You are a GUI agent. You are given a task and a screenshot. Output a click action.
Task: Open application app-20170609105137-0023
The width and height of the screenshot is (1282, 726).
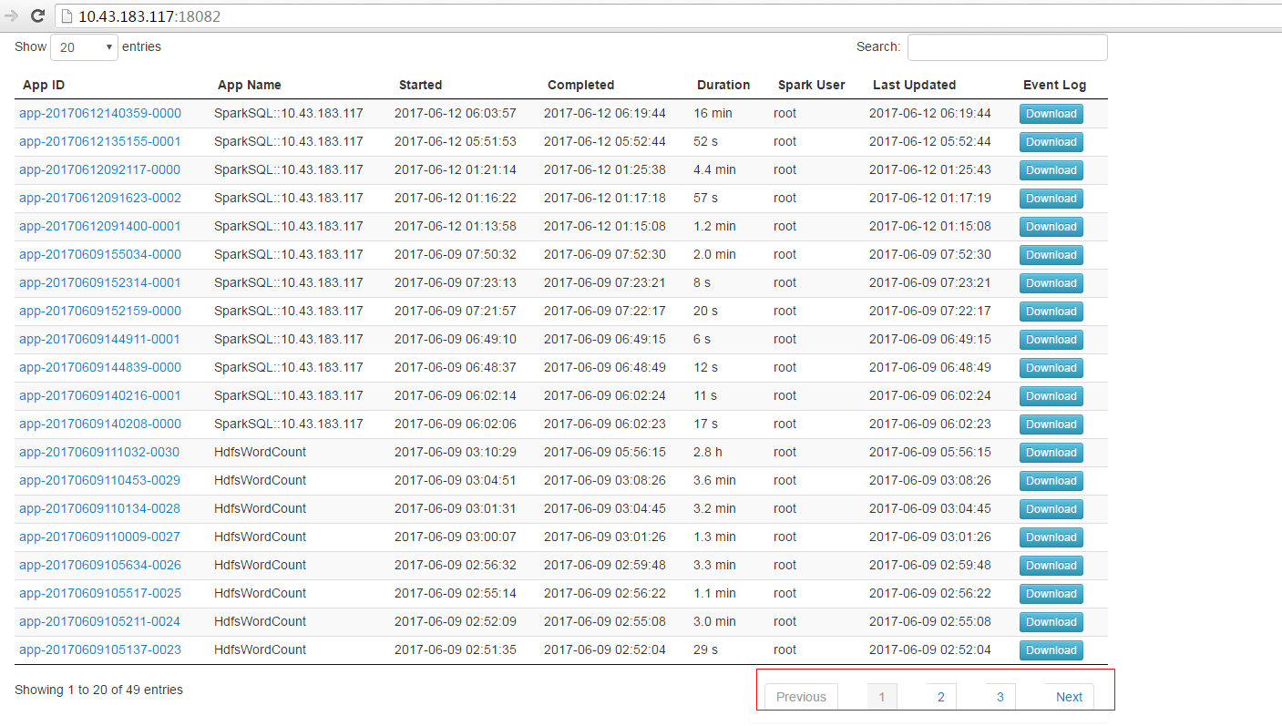(x=100, y=649)
